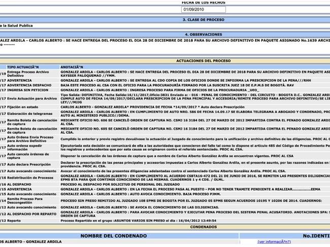
Task: Select the 'Ingresa Sin Peticion' actuación row
Action: coord(25,90)
